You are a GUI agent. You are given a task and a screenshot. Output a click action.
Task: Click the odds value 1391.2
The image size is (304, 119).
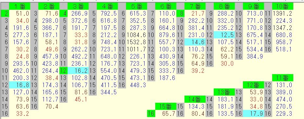coord(283,14)
